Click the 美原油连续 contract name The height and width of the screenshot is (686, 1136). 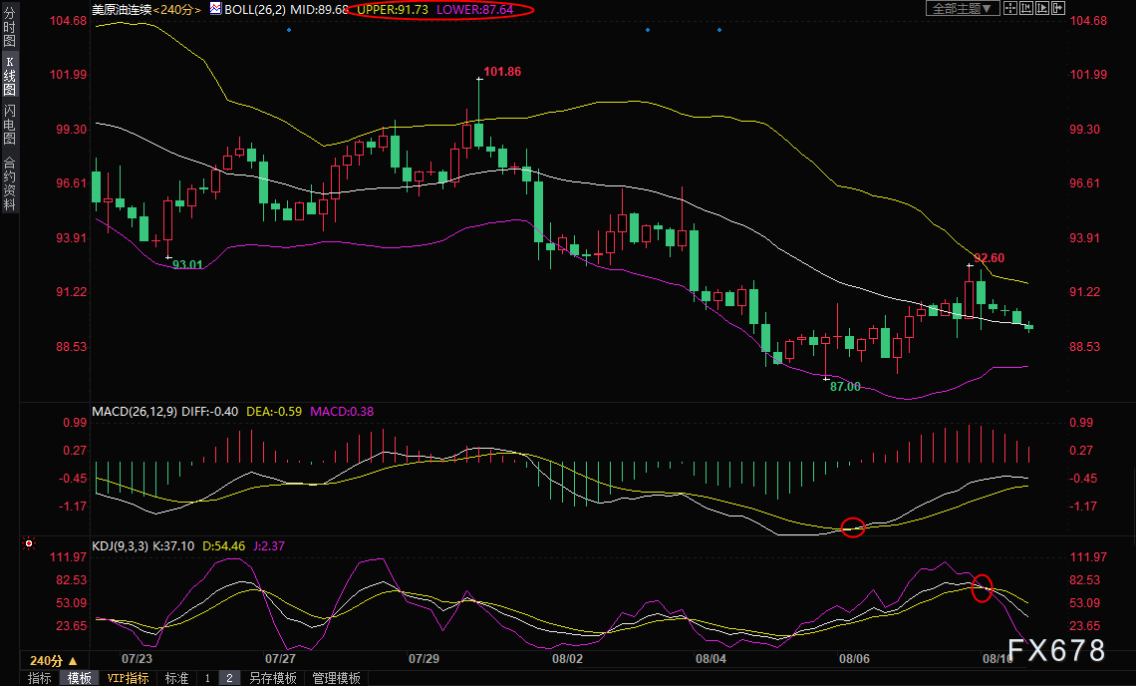coord(122,9)
